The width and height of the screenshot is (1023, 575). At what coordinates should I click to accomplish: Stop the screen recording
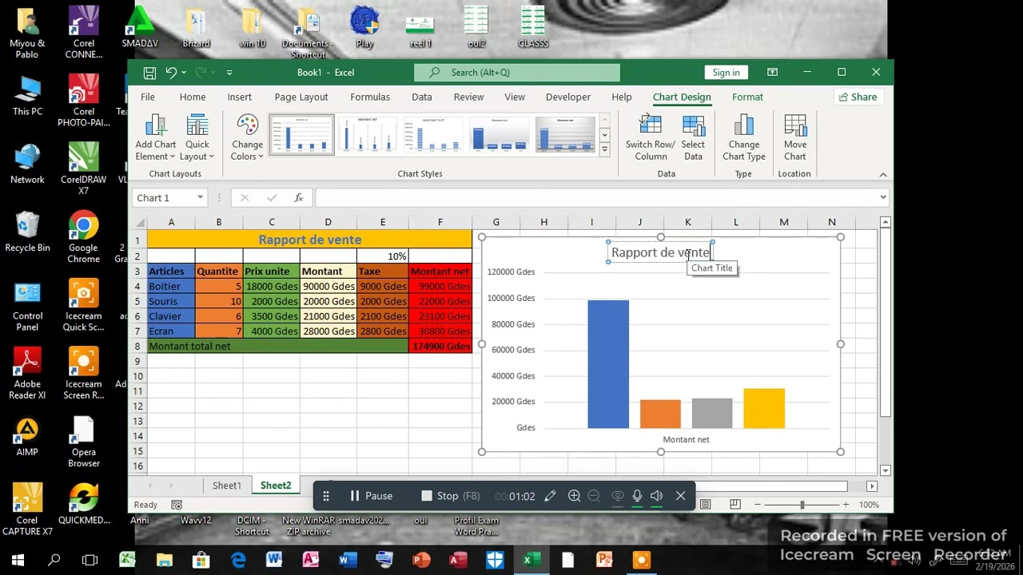click(x=451, y=496)
